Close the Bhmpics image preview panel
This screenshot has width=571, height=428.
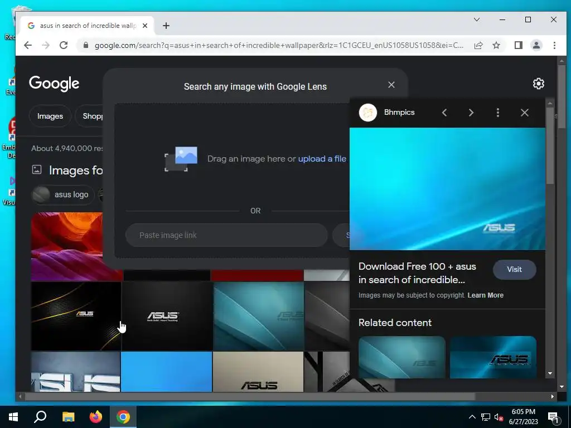click(524, 113)
